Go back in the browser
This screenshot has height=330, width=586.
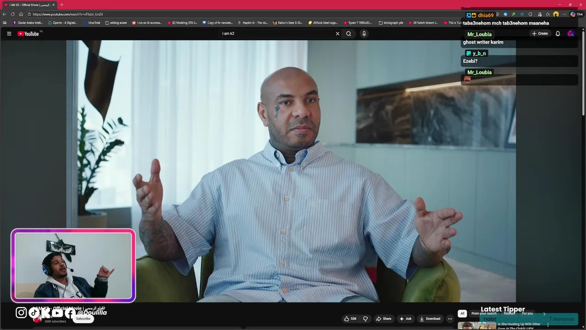(x=5, y=14)
